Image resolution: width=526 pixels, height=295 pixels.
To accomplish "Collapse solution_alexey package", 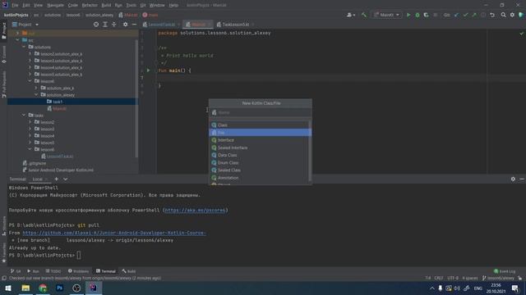I will pyautogui.click(x=36, y=95).
